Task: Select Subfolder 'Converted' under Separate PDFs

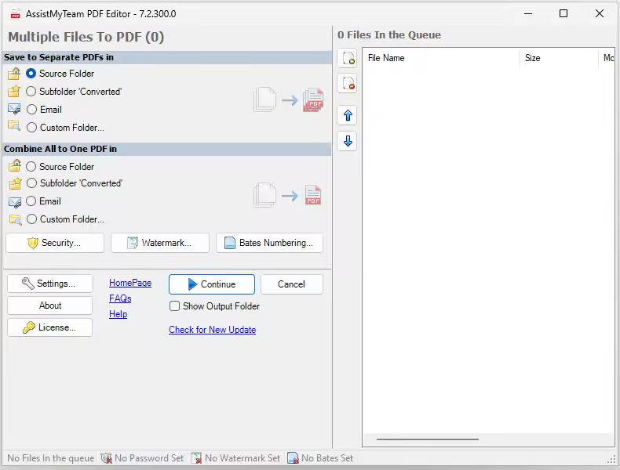Action: click(31, 92)
